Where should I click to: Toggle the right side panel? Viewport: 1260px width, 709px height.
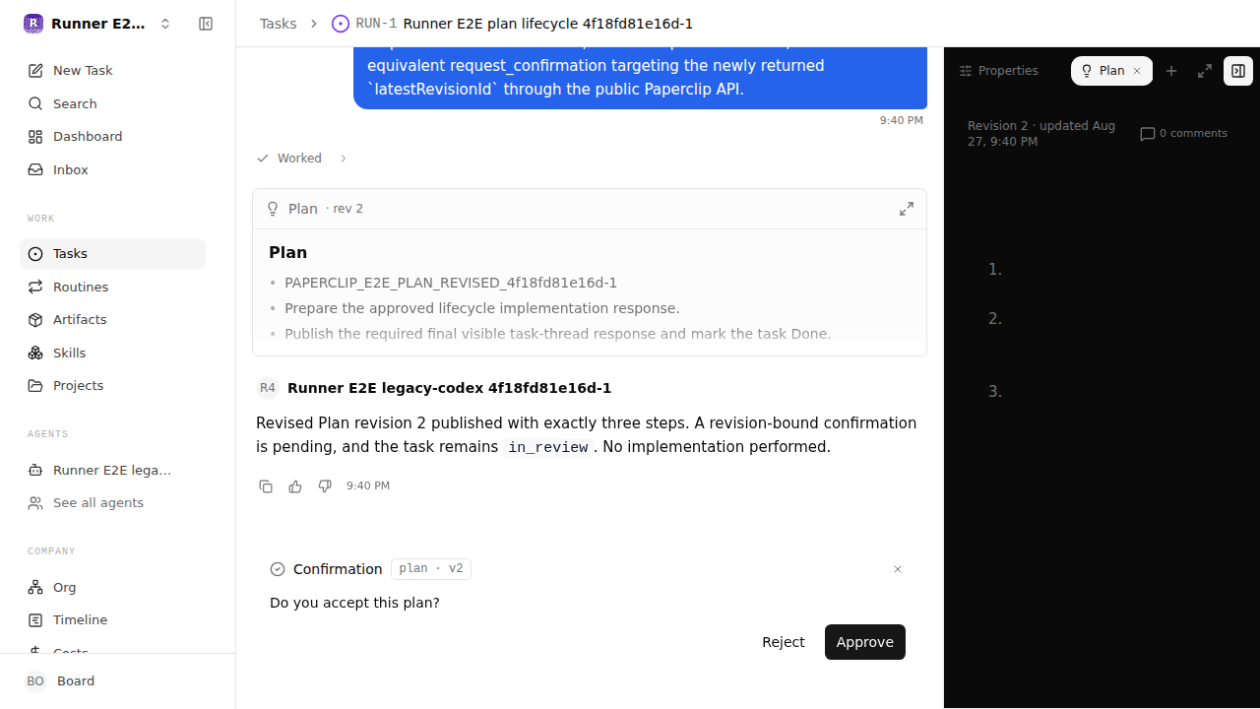(x=1238, y=71)
